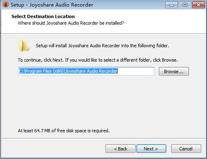This screenshot has height=159, width=207.
Task: Proceed with the Next > button
Action: pos(151,149)
